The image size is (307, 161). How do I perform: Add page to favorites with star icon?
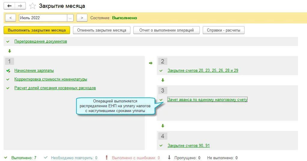(x=32, y=6)
